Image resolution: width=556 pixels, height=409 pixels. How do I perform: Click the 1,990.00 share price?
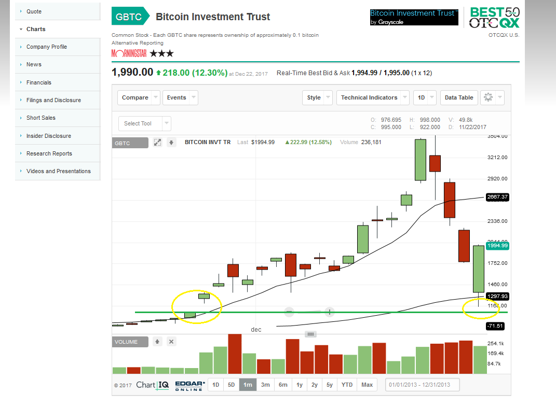click(132, 72)
